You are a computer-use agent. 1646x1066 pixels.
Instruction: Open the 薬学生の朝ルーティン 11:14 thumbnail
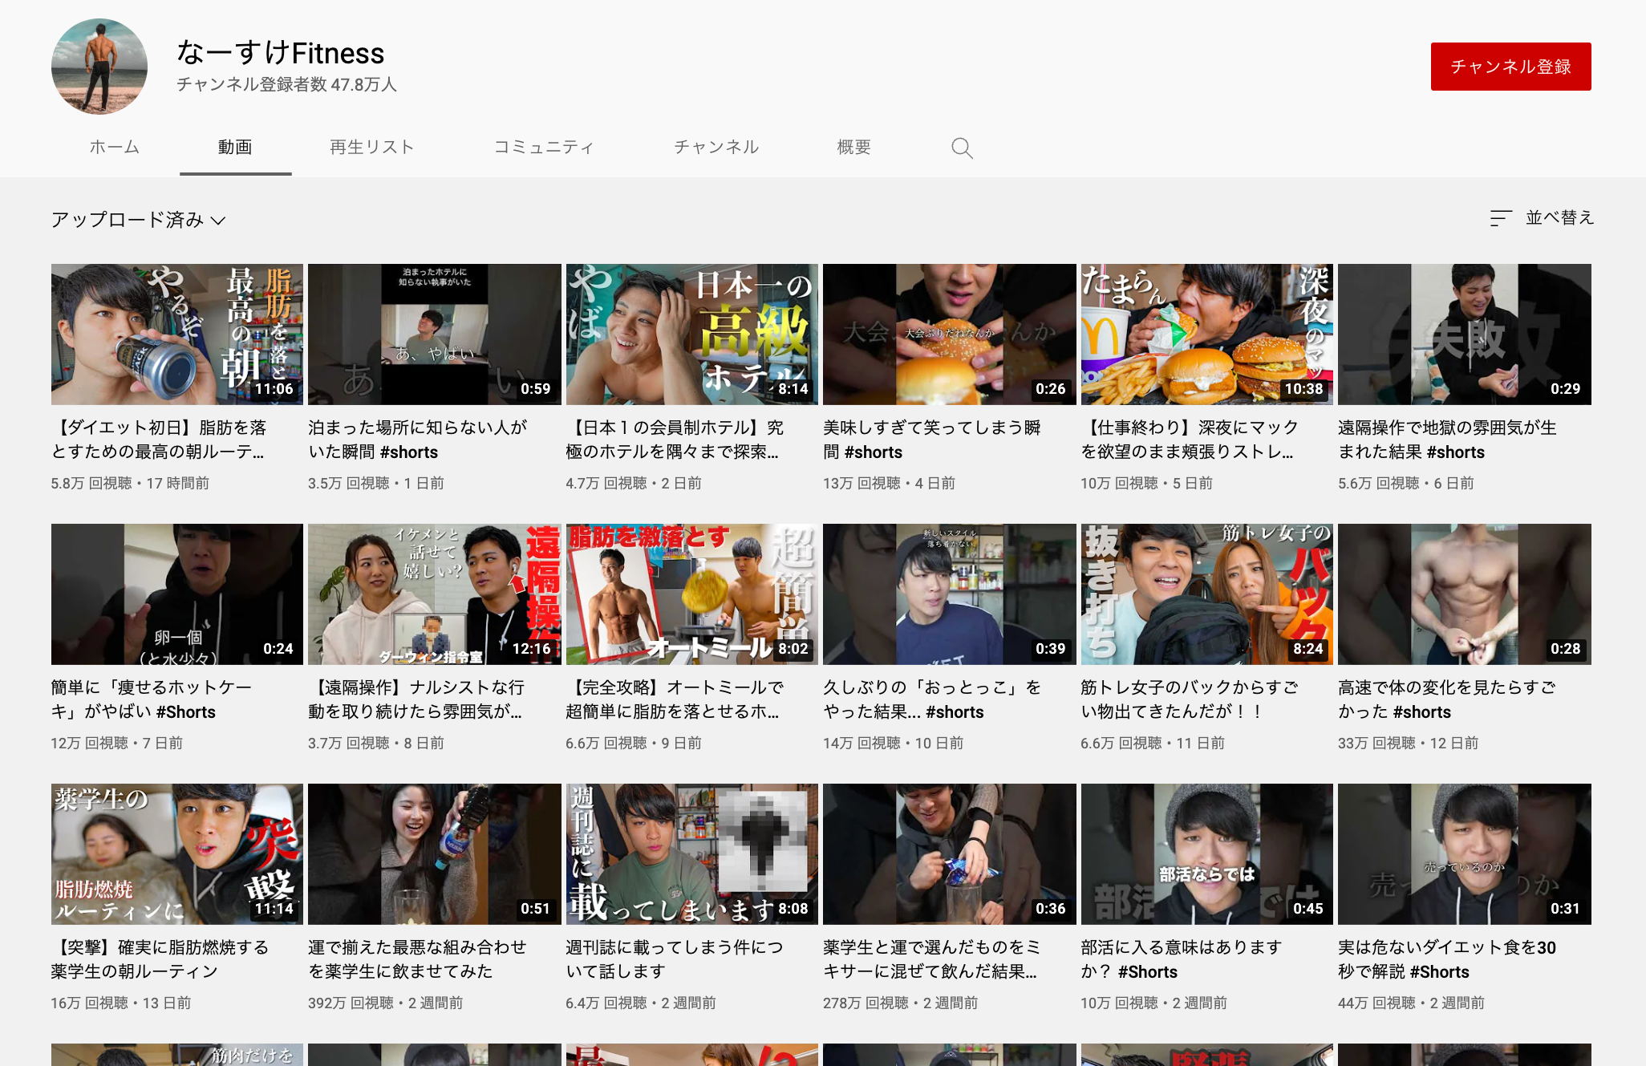coord(177,853)
